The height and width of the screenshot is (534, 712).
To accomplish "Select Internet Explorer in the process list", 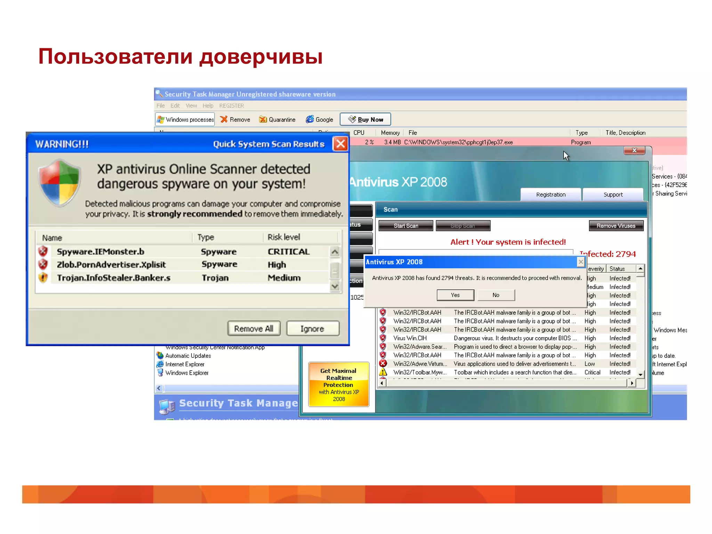I will coord(185,364).
